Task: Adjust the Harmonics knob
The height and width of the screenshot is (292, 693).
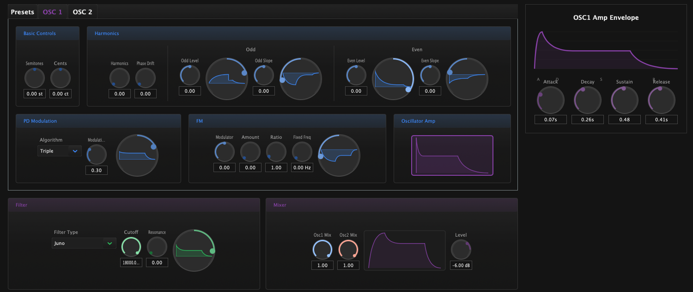Action: 120,77
